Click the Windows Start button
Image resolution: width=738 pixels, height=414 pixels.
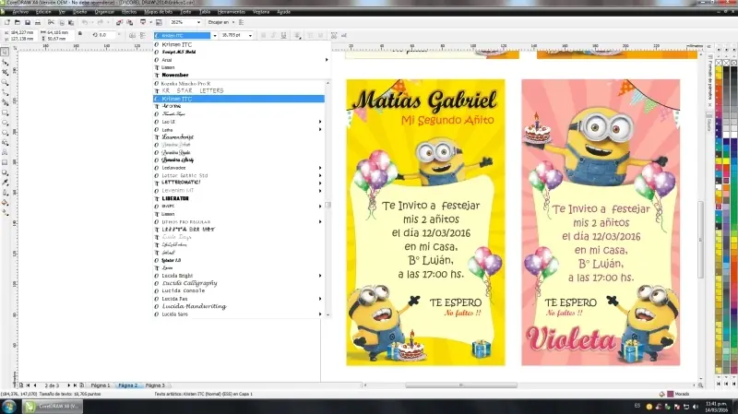9,406
